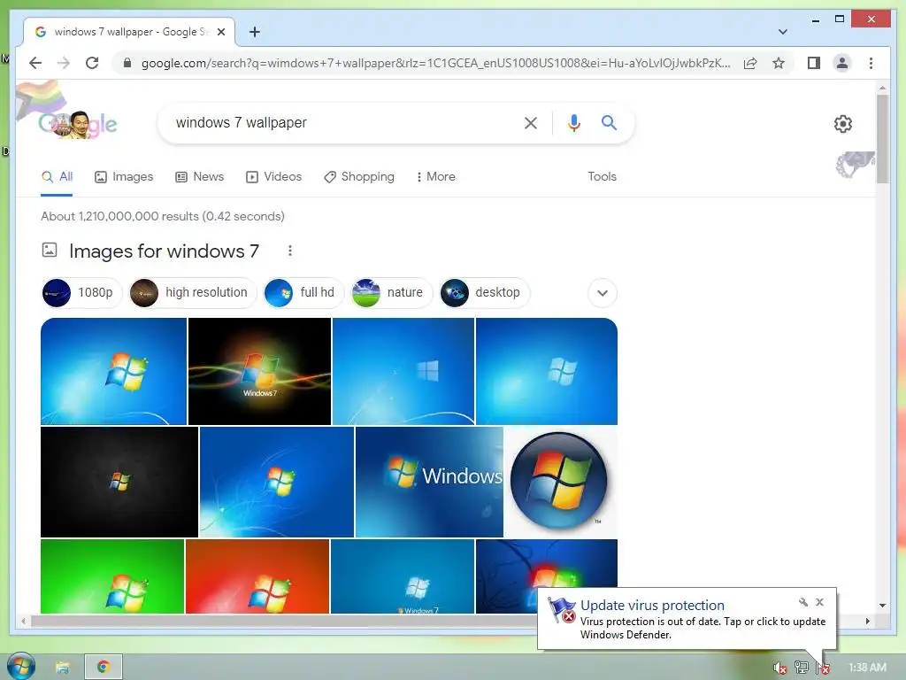This screenshot has width=906, height=680.
Task: Submit search with magnifier icon
Action: tap(609, 122)
